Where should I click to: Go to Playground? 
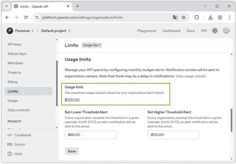click(147, 31)
